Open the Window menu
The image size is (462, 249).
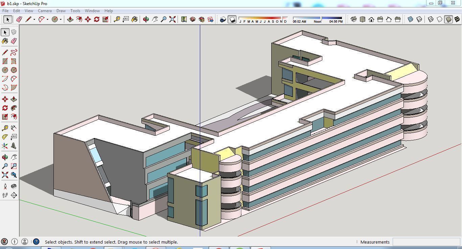click(x=92, y=11)
